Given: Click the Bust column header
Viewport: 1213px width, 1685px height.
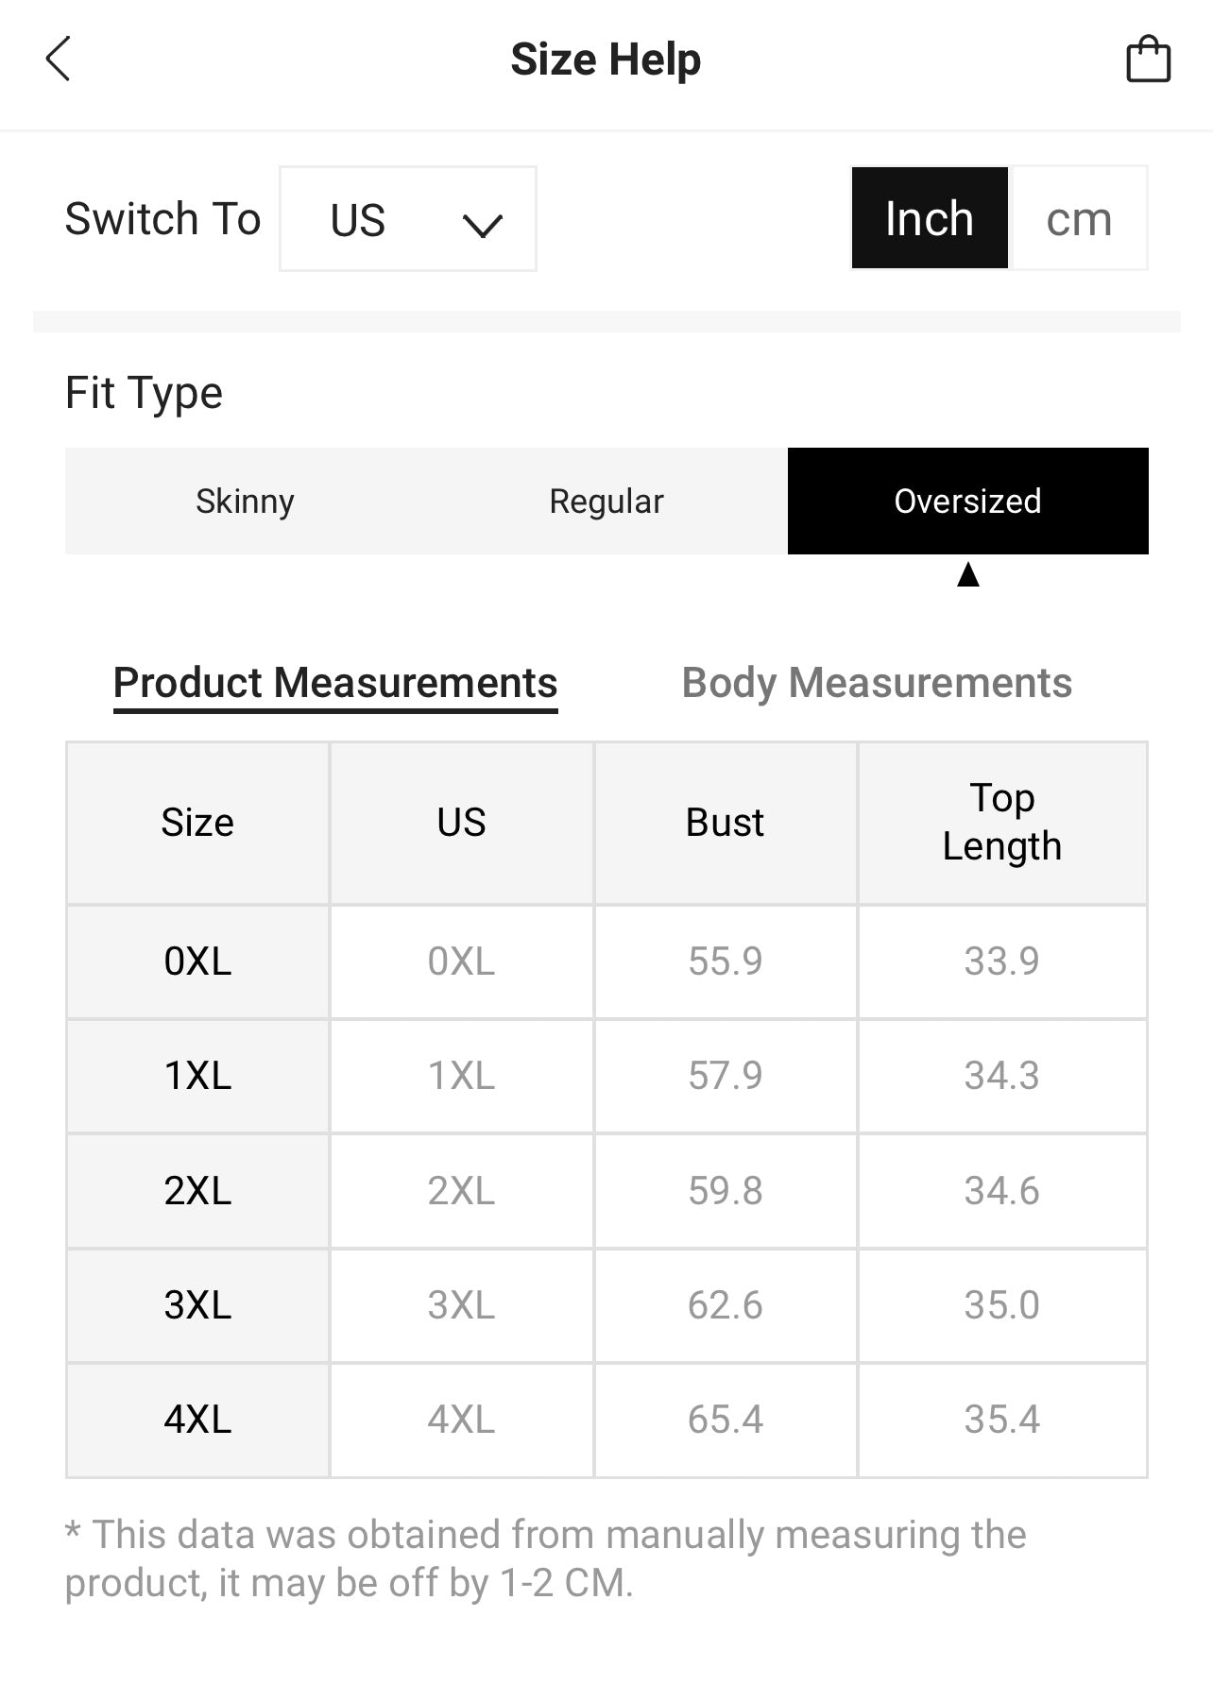Looking at the screenshot, I should (725, 823).
